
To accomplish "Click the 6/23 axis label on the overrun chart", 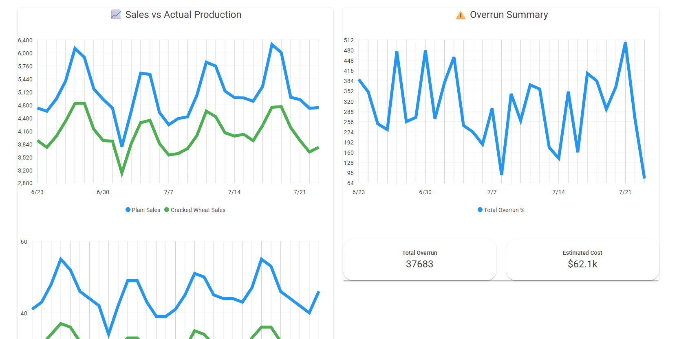I will click(359, 192).
